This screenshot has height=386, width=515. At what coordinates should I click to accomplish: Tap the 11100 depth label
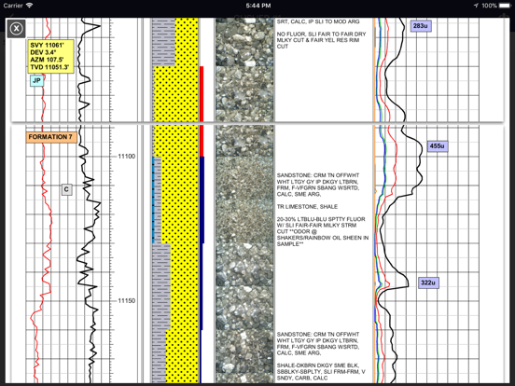point(127,157)
